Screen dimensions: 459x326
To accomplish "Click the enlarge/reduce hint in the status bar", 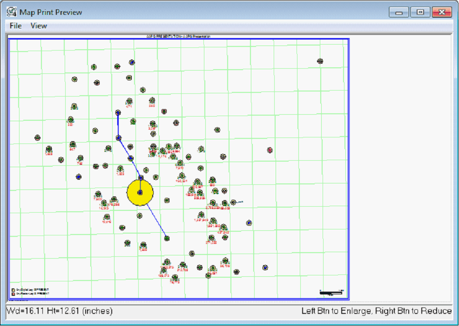I will (x=376, y=311).
